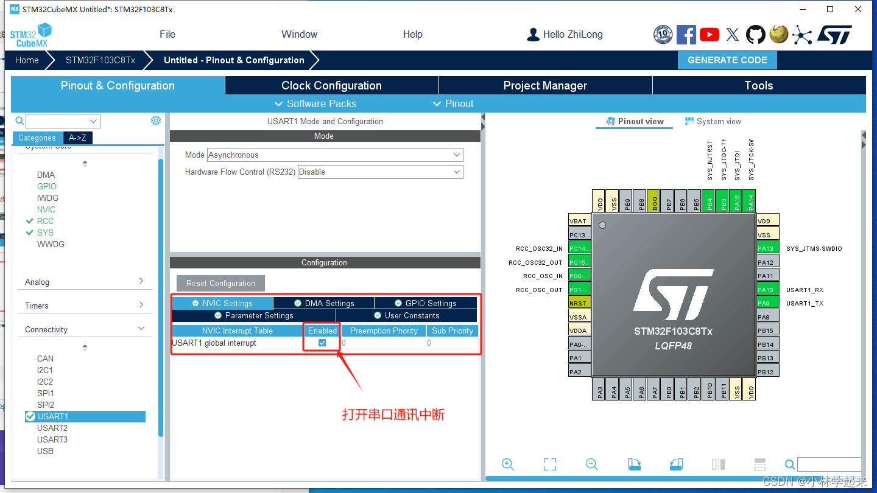
Task: Toggle USART1 global interrupt enabled checkbox
Action: click(322, 343)
